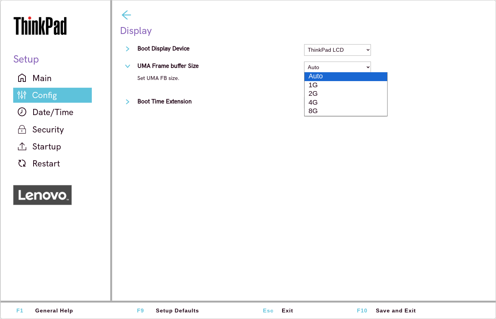Click the Lenovo logo
The height and width of the screenshot is (319, 496).
point(42,195)
